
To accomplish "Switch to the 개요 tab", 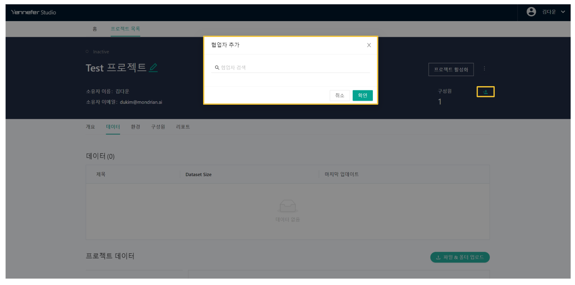I will pyautogui.click(x=90, y=127).
